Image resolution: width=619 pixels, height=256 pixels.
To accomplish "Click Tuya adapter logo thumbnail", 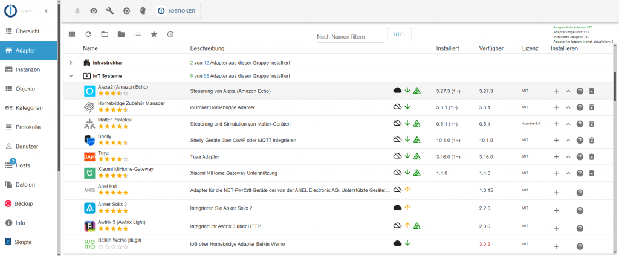I will pos(89,157).
